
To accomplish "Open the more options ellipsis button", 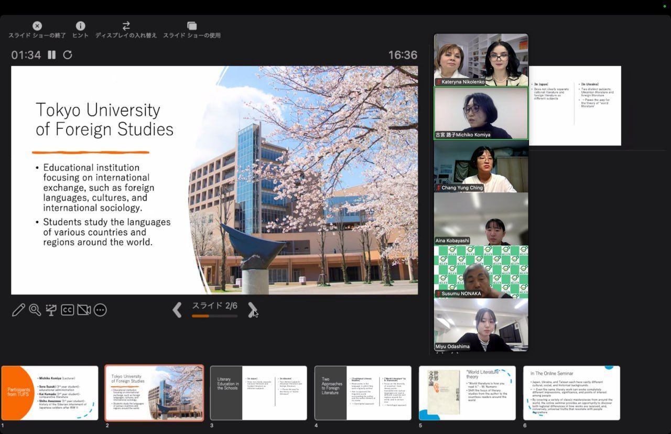I will [x=100, y=310].
